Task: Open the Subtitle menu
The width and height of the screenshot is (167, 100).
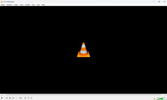Action: 28,5
